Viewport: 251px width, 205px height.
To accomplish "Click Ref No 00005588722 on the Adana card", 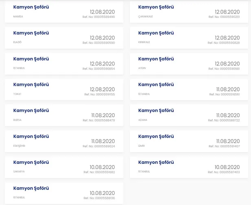I will (224, 120).
